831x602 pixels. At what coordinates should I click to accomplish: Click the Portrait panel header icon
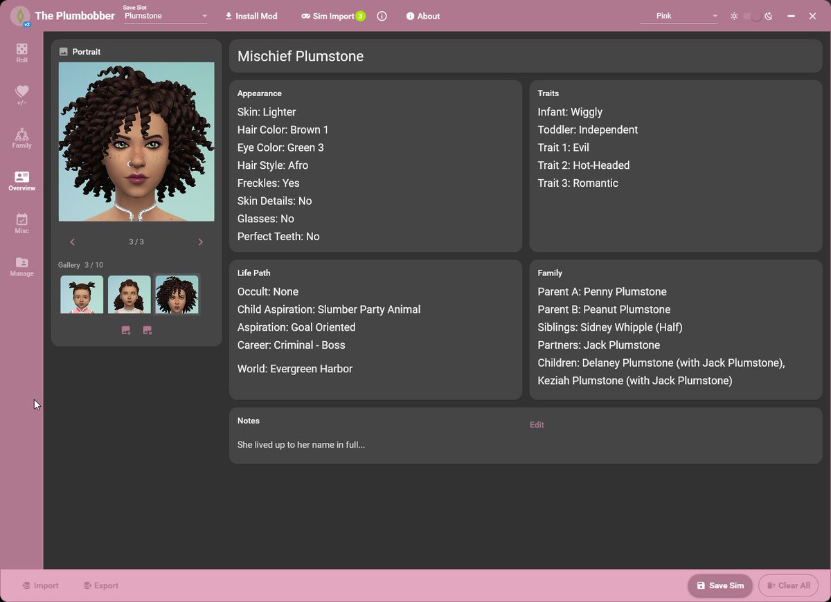(x=64, y=52)
